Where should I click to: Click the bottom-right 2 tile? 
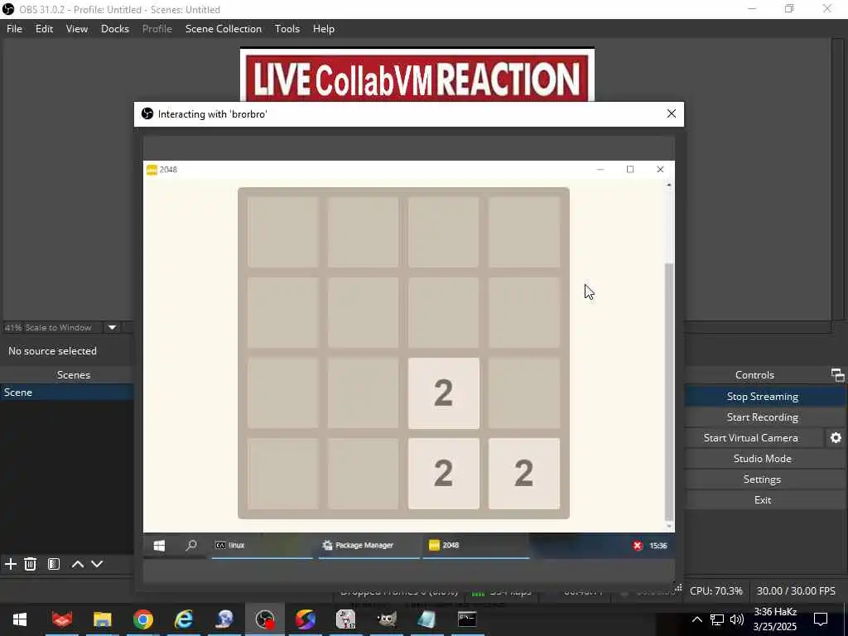523,473
